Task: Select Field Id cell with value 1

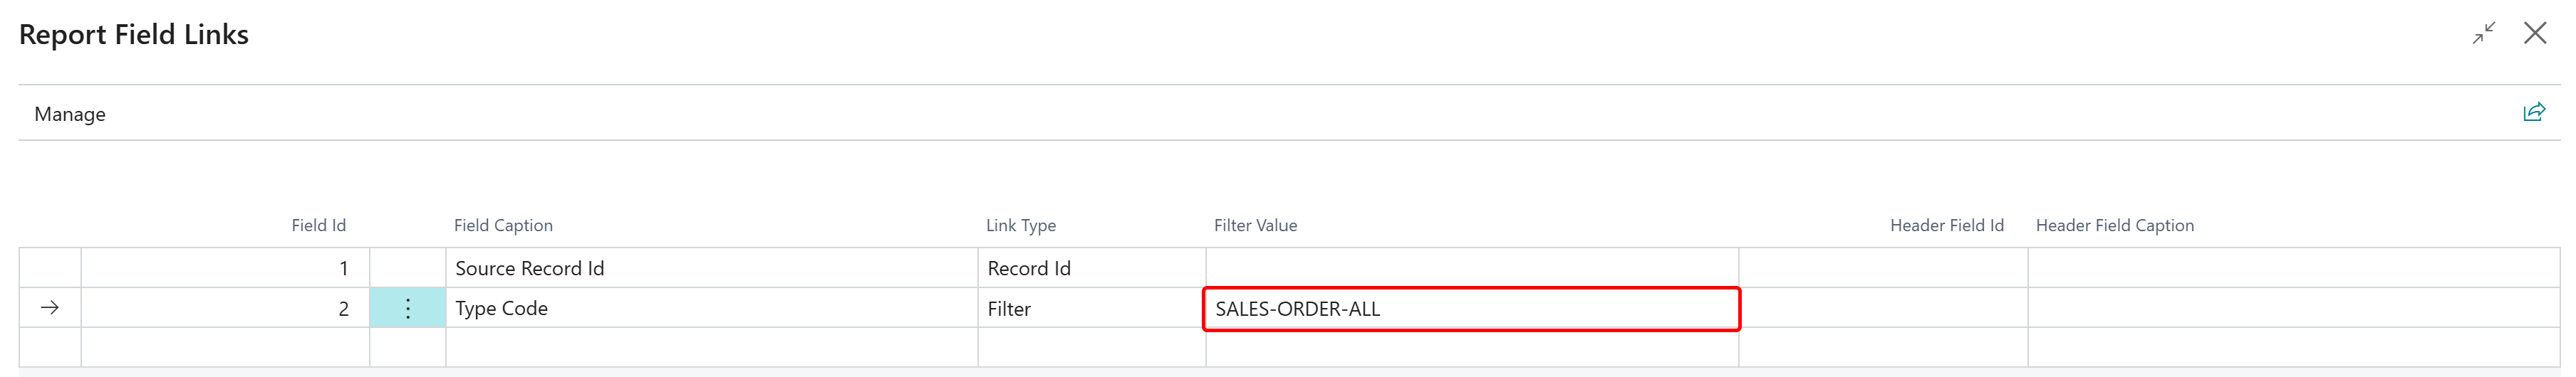Action: pos(225,268)
